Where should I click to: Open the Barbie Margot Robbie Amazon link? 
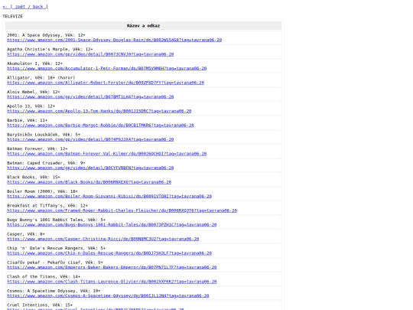(100, 126)
